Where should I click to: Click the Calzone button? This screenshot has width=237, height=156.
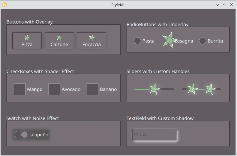59,40
